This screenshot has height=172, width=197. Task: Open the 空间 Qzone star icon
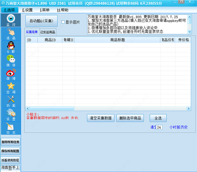11,88
